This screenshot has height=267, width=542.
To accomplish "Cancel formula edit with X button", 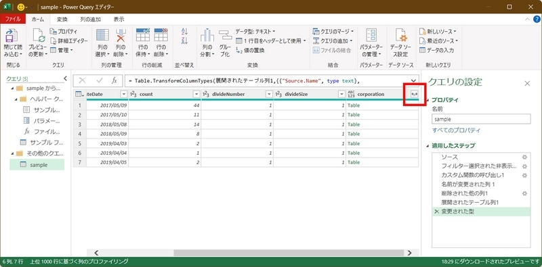I will point(82,80).
